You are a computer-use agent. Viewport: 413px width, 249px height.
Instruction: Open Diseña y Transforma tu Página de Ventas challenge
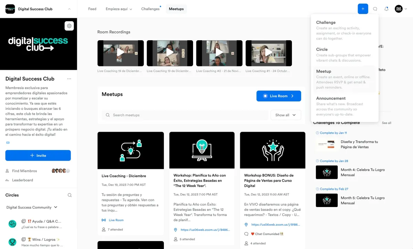coord(353,144)
